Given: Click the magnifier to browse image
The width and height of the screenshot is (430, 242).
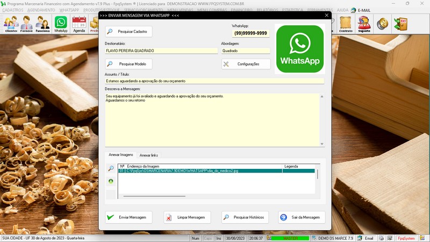Looking at the screenshot, I should (x=111, y=168).
